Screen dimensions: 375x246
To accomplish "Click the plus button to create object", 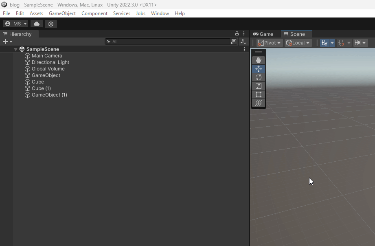I will click(5, 42).
